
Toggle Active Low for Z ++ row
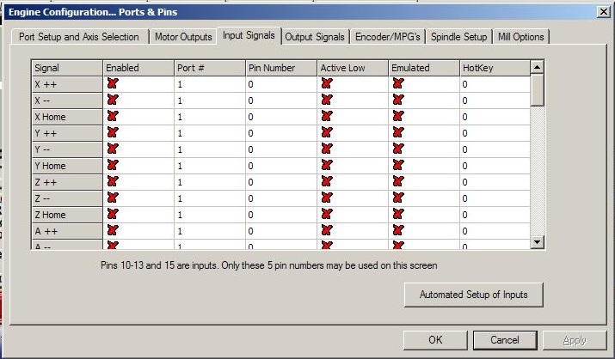327,182
